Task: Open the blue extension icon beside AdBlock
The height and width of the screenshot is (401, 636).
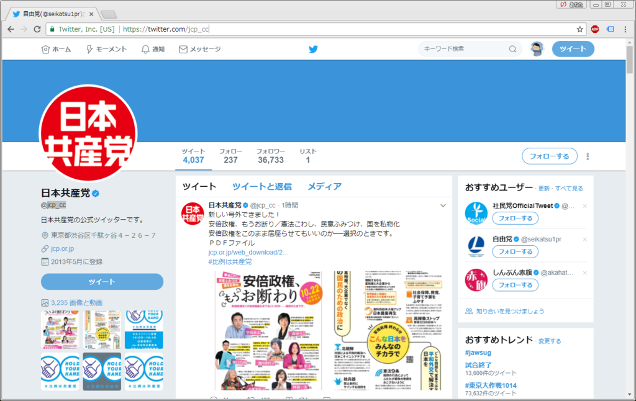Action: pos(610,29)
